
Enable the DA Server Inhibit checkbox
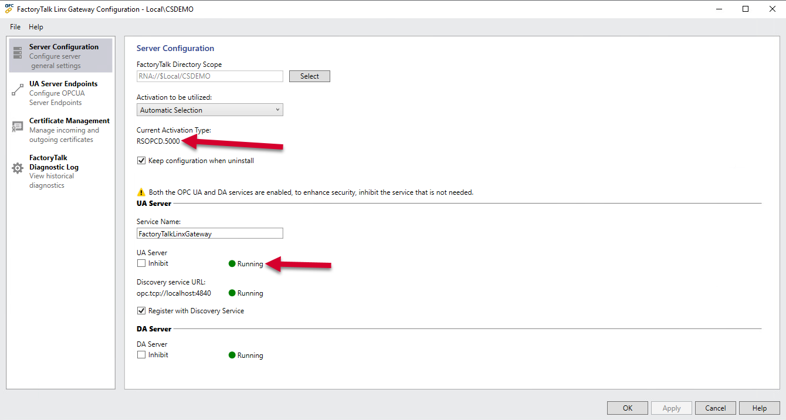click(141, 355)
